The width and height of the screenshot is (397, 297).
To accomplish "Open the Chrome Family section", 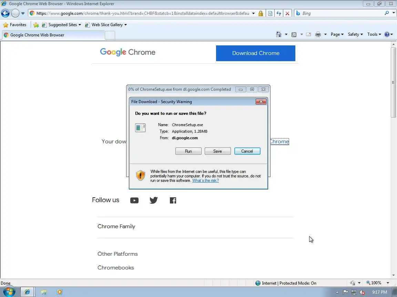I will 116,226.
